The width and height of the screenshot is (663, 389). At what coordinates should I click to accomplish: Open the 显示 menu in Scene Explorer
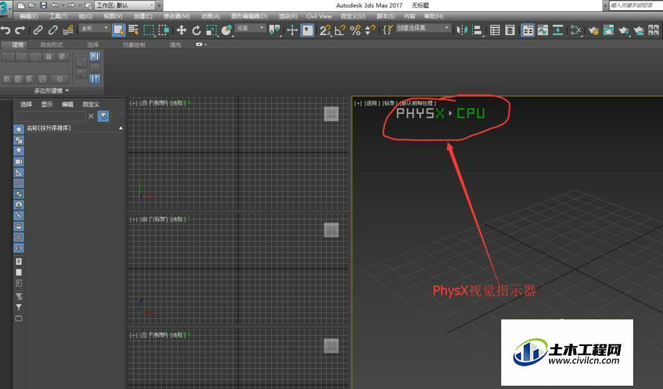pyautogui.click(x=47, y=104)
